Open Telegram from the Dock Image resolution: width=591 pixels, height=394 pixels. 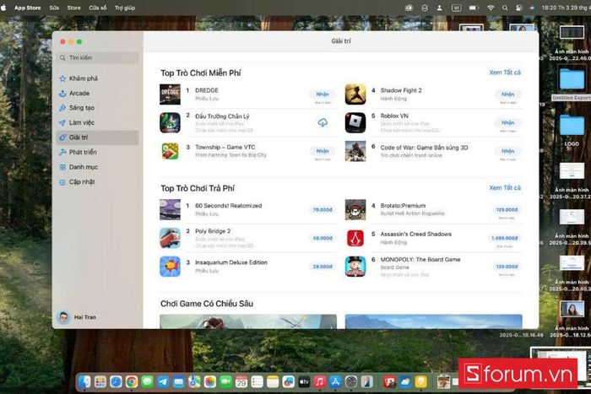(163, 381)
